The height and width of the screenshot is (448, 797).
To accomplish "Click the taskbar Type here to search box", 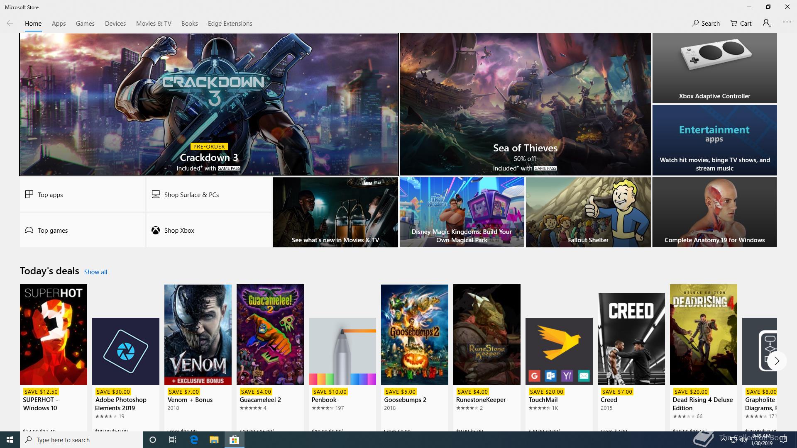I will [x=81, y=440].
